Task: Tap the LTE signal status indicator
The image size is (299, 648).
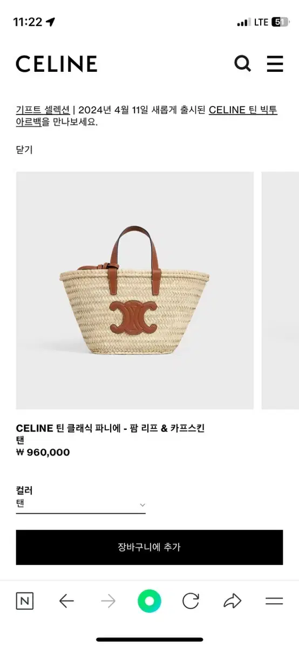Action: pos(261,22)
